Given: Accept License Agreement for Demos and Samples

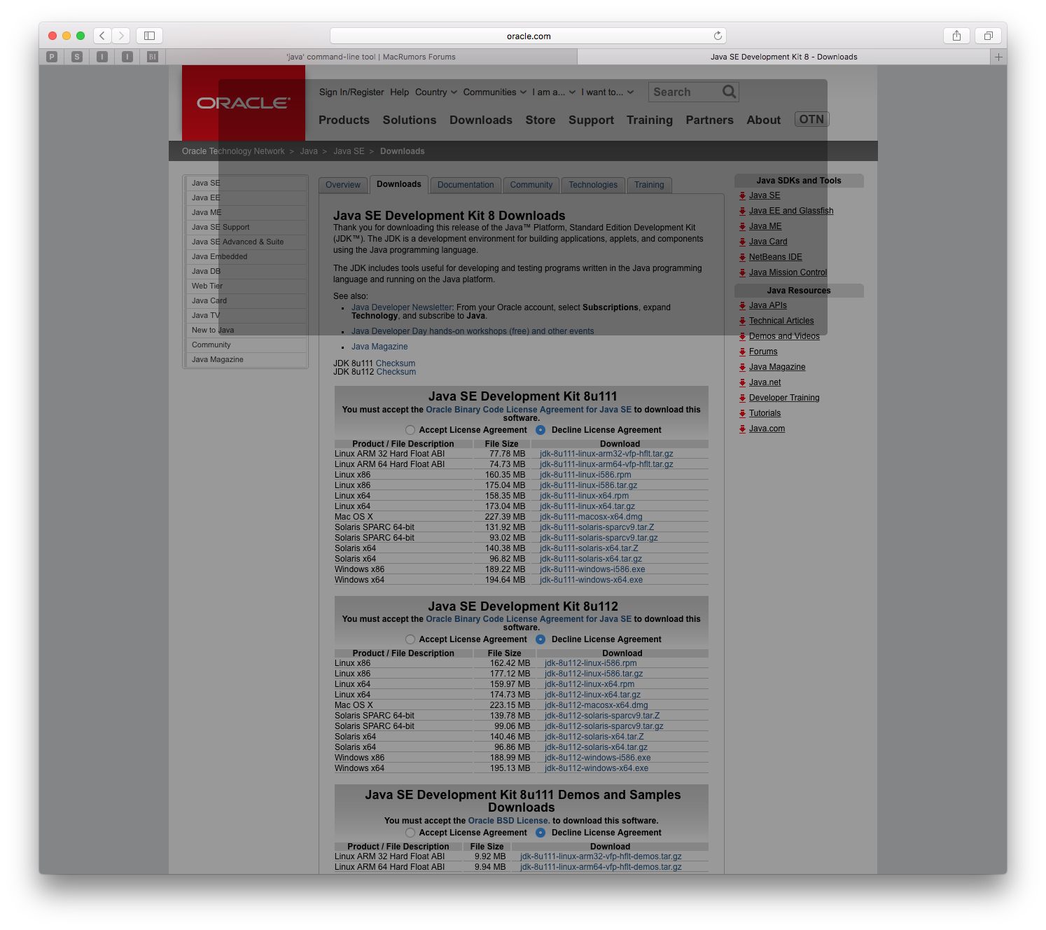Looking at the screenshot, I should pos(410,833).
